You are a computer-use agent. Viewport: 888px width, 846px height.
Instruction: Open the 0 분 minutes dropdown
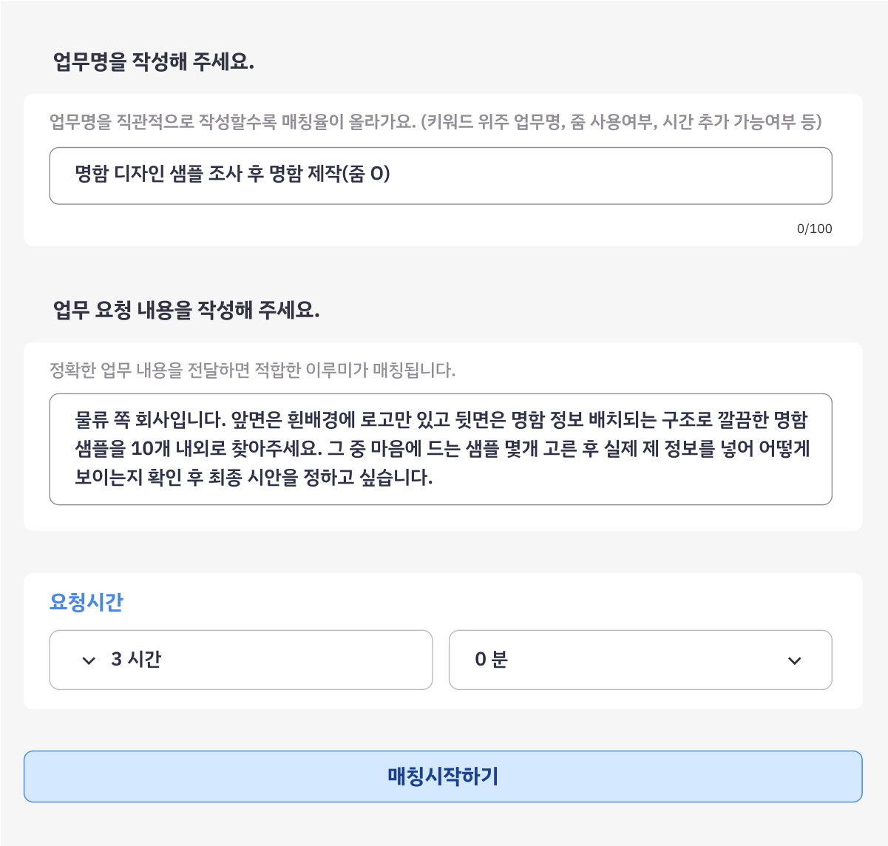click(640, 660)
